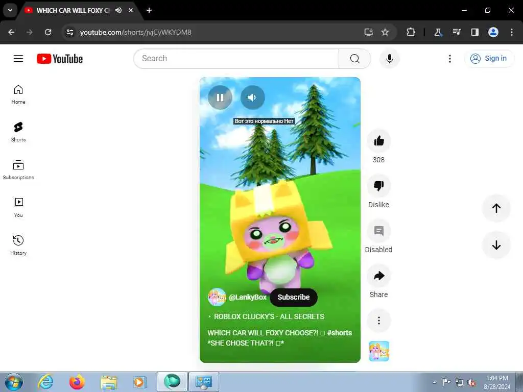Open the @LankyBox channel link
This screenshot has width=523, height=392.
(x=248, y=297)
